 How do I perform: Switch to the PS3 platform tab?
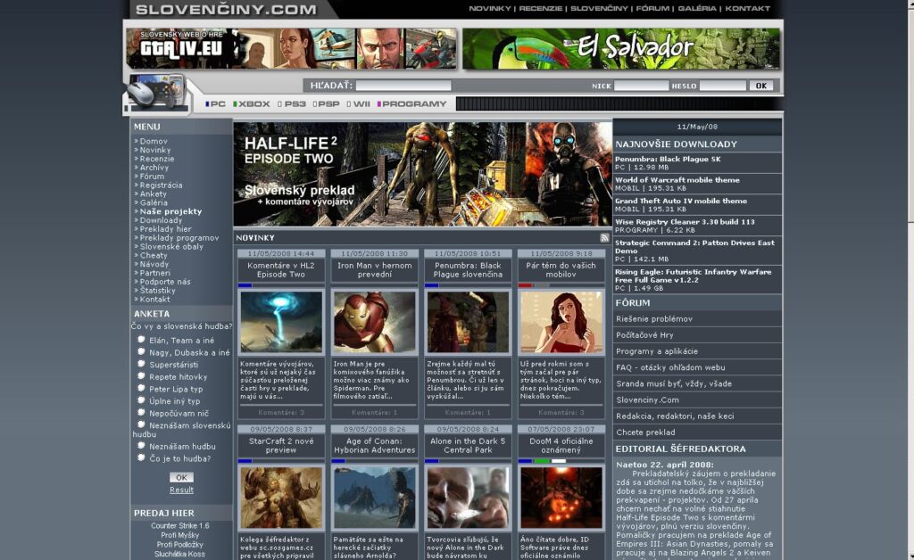click(292, 104)
